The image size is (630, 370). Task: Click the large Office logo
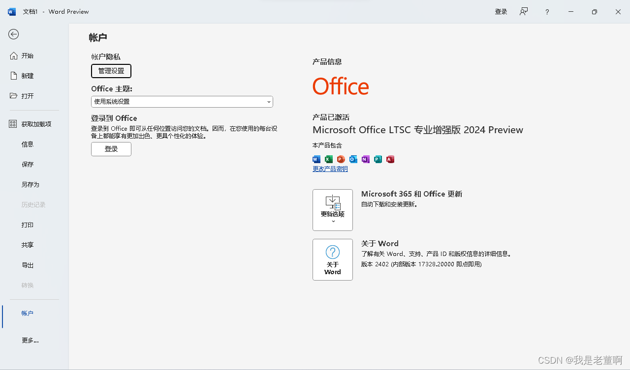(x=341, y=87)
